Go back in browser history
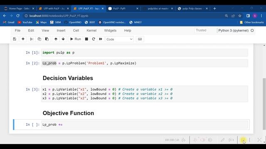The width and height of the screenshot is (266, 149). [5, 16]
